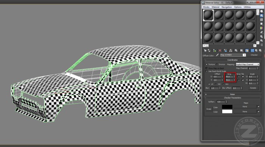The height and width of the screenshot is (147, 265).
Task: Open the Material menu
Action: click(x=215, y=7)
